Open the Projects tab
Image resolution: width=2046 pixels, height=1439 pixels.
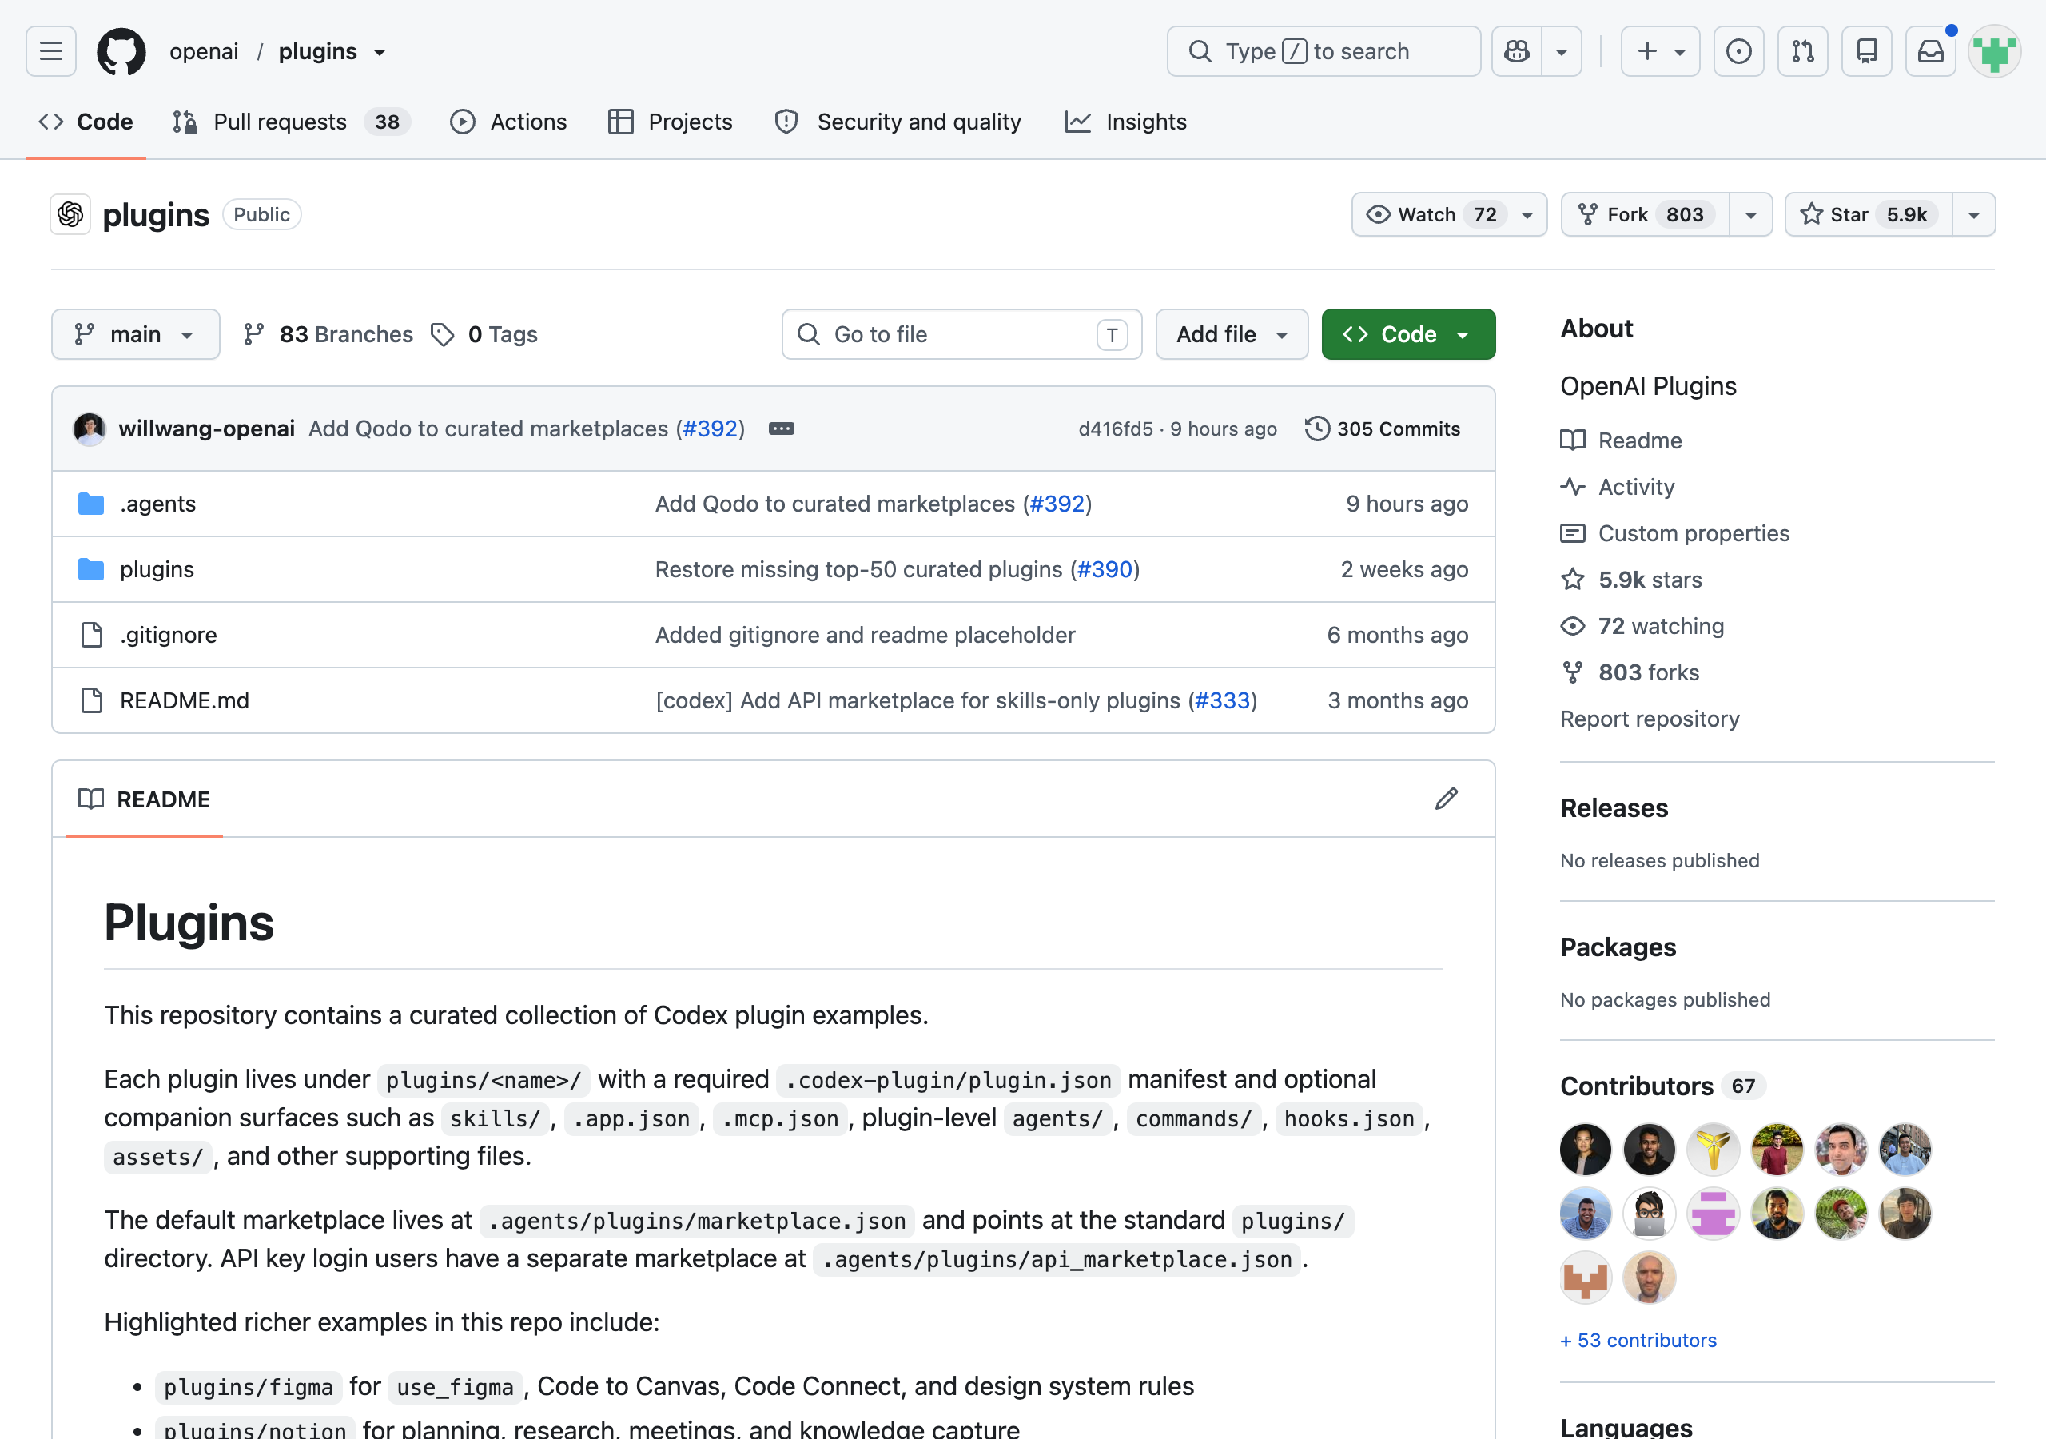[x=670, y=122]
